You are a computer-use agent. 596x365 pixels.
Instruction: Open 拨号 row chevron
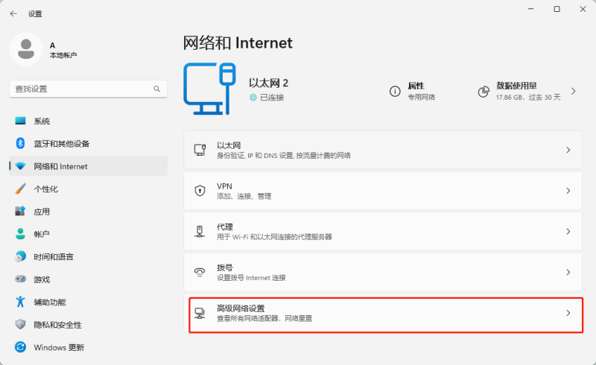pyautogui.click(x=568, y=272)
